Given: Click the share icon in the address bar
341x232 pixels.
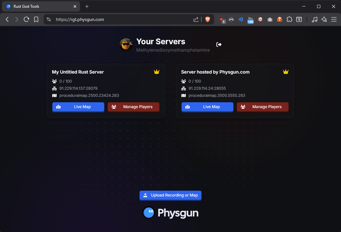Looking at the screenshot, I should 196,19.
